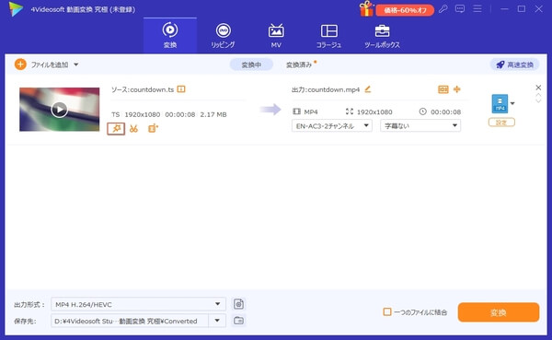
Task: Switch to the リッピング ripper tab
Action: pos(223,35)
